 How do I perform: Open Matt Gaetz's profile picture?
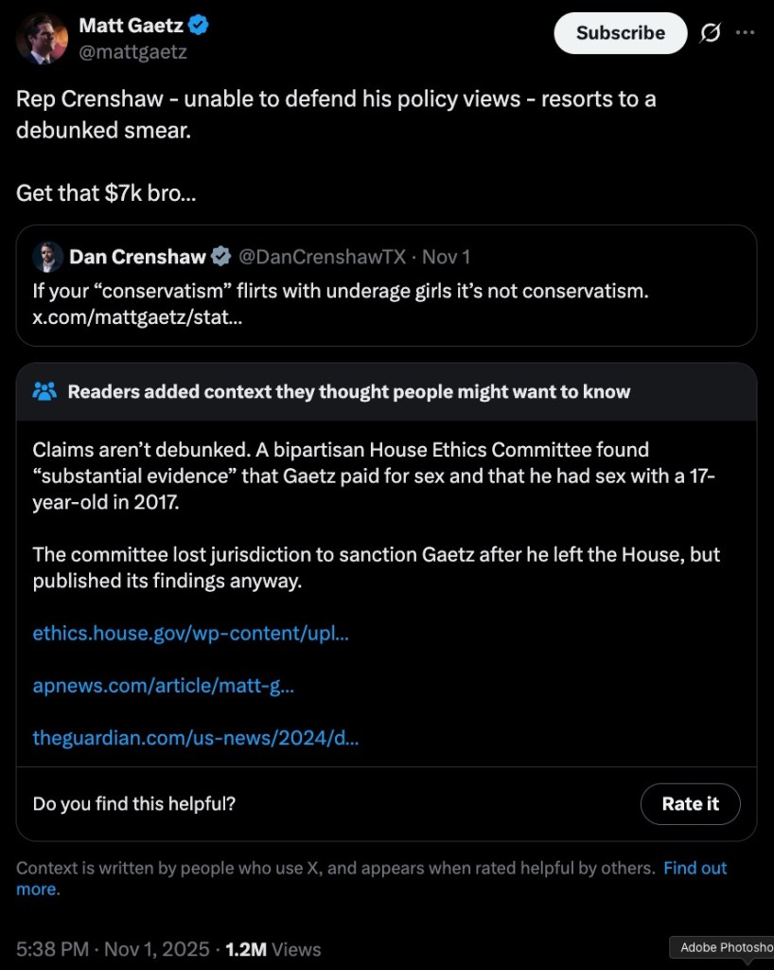[41, 38]
